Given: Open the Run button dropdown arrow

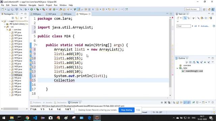Looking at the screenshot, I should (34, 9).
